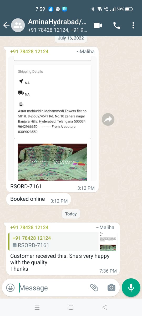Open the small thumbnail in quoted reply
Image resolution: width=142 pixels, height=316 pixels.
pos(108,241)
